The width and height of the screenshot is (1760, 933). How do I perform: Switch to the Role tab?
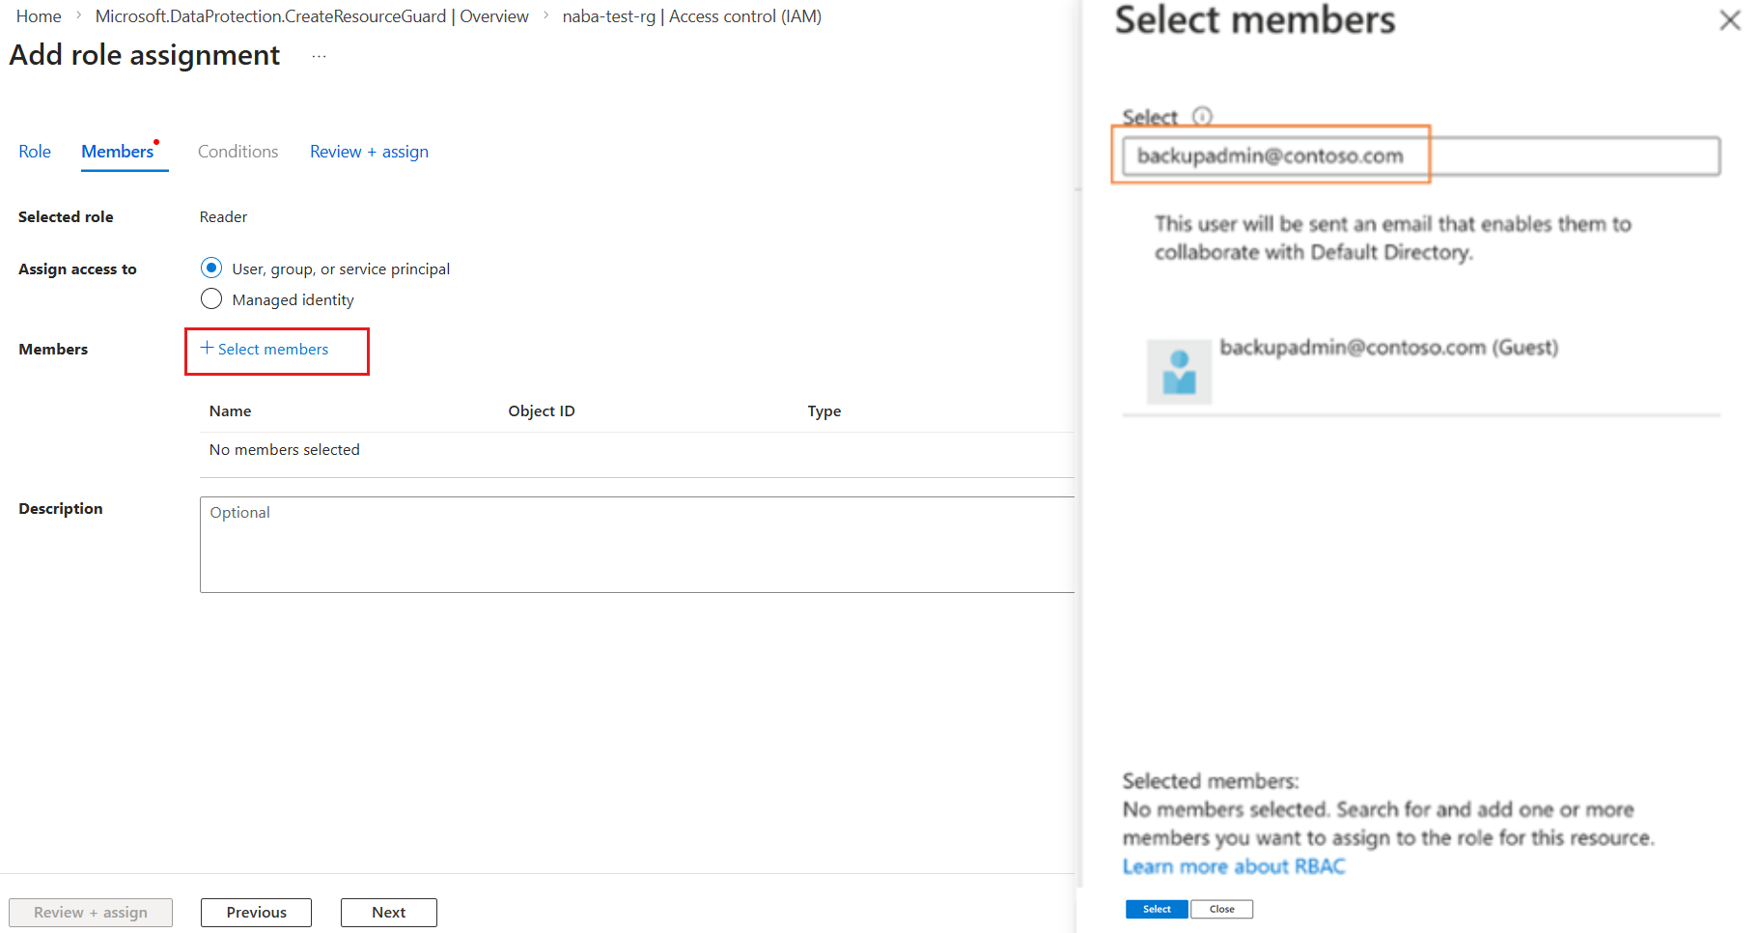pyautogui.click(x=35, y=152)
